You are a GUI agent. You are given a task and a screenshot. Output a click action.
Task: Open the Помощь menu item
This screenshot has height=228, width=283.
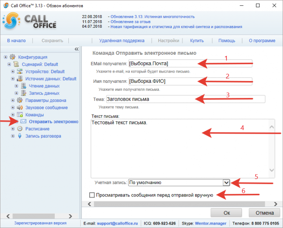[x=227, y=41]
